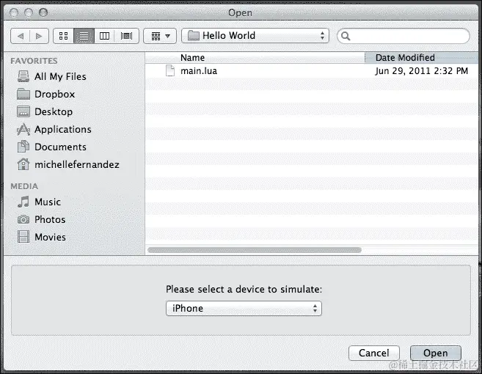The width and height of the screenshot is (482, 374).
Task: Switch to Cover Flow view
Action: click(126, 36)
